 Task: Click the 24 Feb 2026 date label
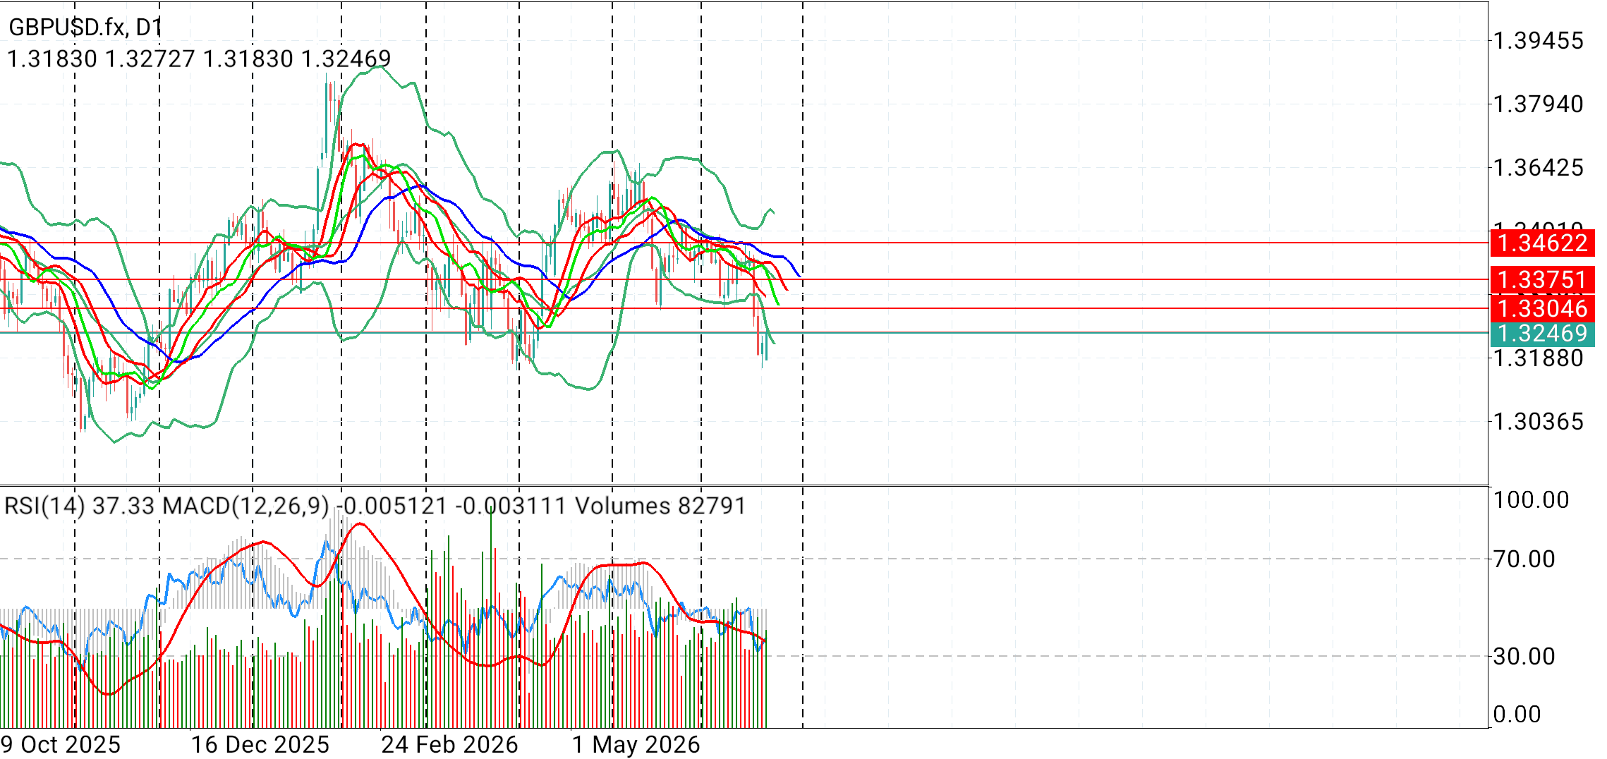click(450, 745)
